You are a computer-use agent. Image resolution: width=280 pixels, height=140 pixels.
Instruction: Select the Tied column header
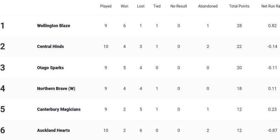tap(157, 6)
